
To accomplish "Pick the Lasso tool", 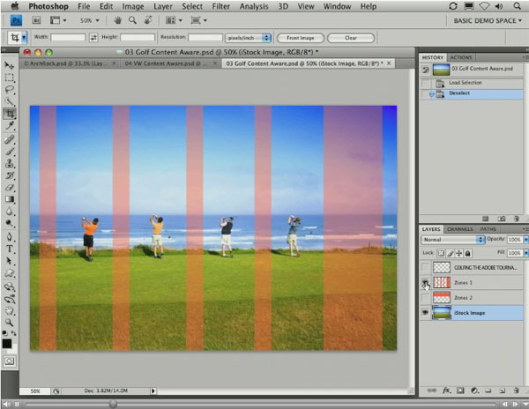I will click(x=9, y=89).
